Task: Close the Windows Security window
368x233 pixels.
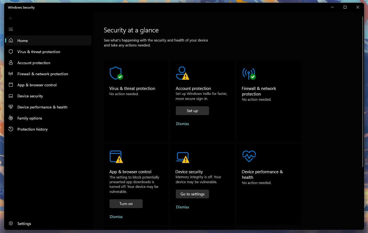Action: pos(358,7)
